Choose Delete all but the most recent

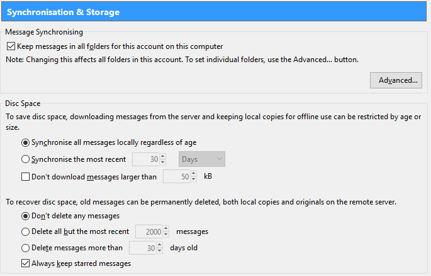[25, 232]
